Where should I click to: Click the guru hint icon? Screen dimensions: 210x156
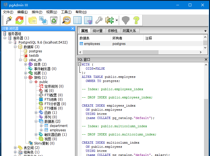click(126, 20)
